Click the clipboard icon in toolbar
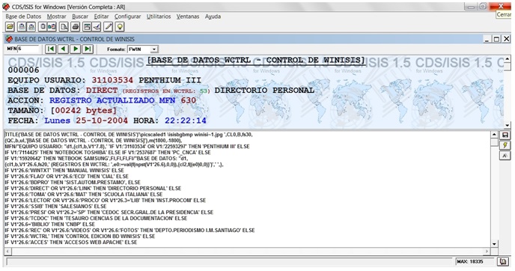The image size is (515, 271). pos(43,27)
